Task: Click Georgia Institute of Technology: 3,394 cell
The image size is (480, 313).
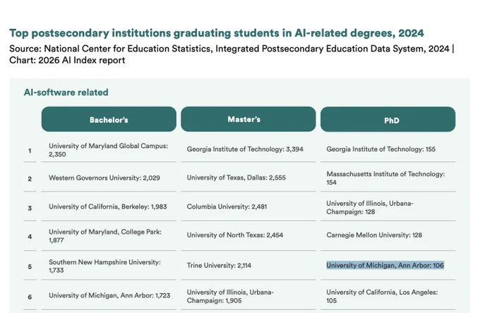Action: point(245,149)
